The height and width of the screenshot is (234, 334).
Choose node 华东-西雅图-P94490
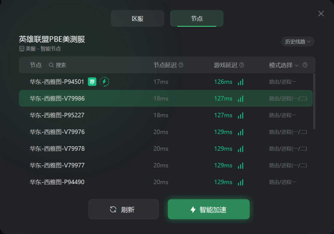[x=166, y=182]
